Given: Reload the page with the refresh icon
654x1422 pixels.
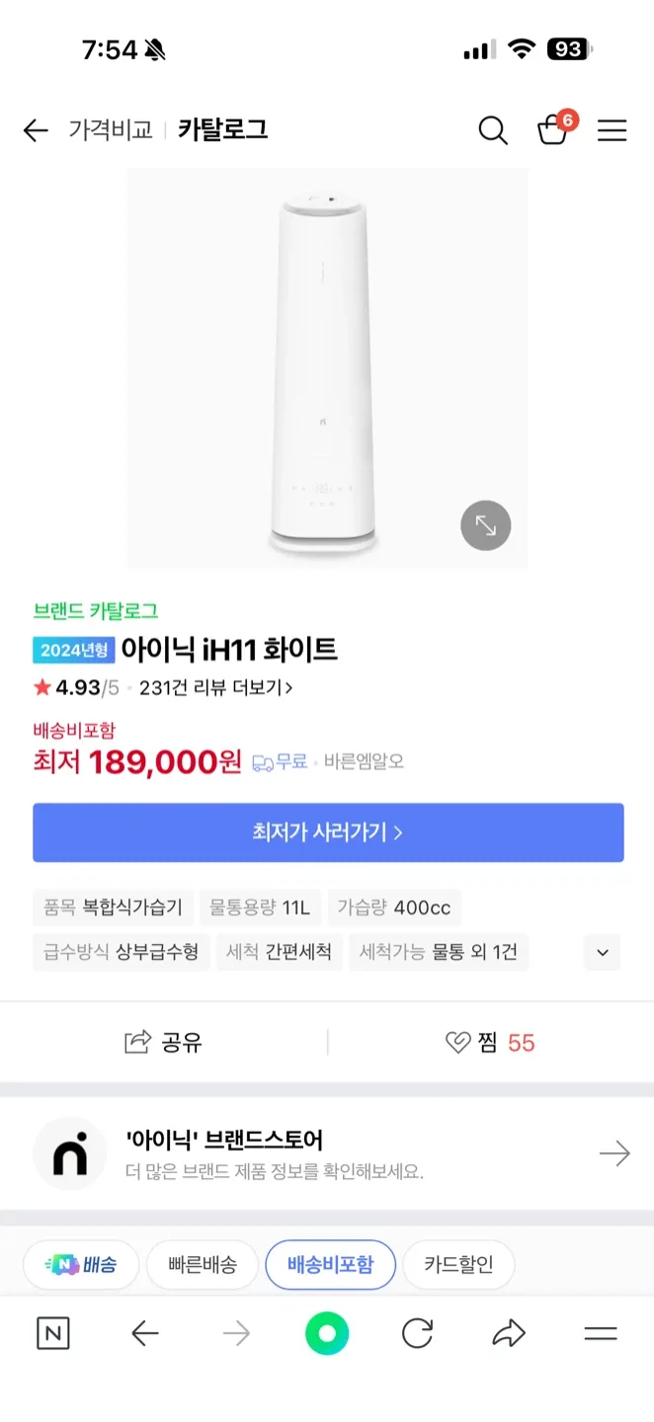Looking at the screenshot, I should coord(418,1334).
